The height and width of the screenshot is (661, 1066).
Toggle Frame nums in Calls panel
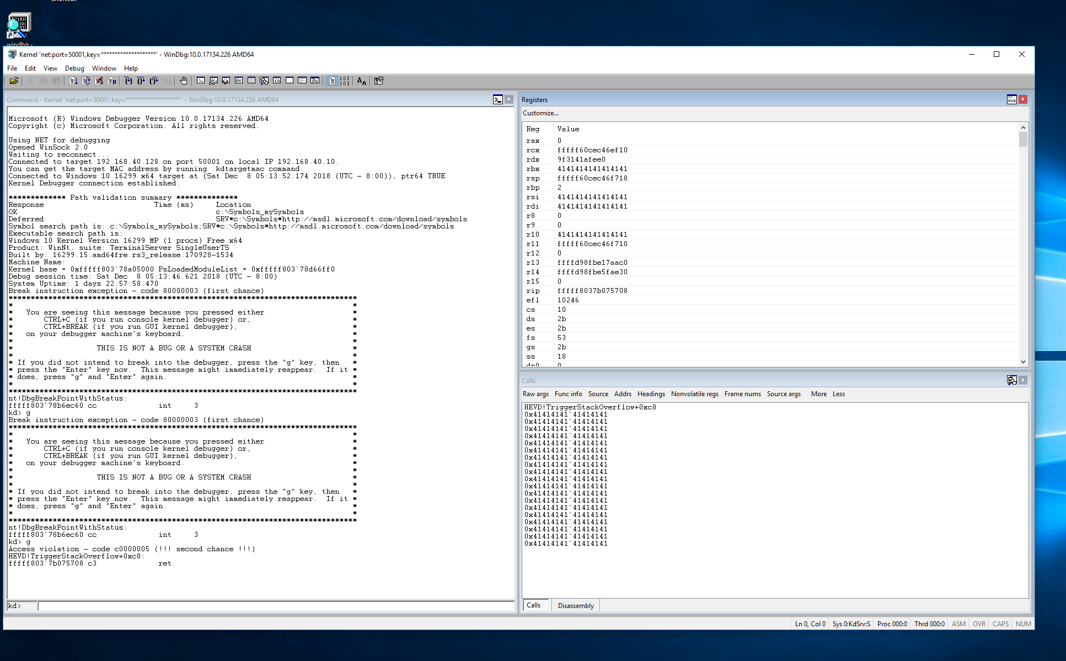tap(743, 394)
